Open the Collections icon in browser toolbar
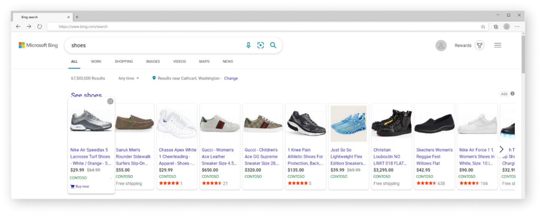 496,27
